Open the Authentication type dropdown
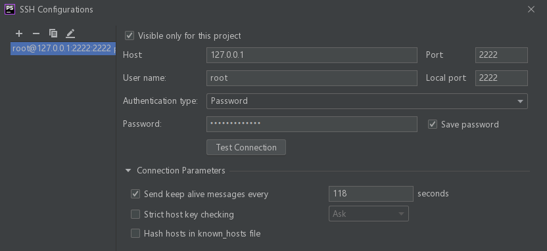 [367, 101]
